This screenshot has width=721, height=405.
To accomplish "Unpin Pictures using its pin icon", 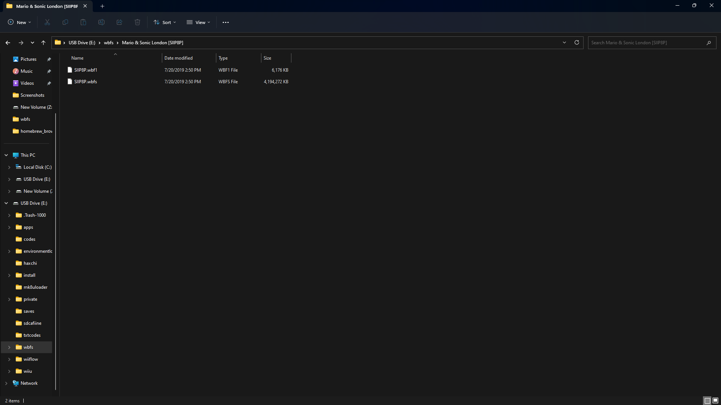I will (x=49, y=59).
